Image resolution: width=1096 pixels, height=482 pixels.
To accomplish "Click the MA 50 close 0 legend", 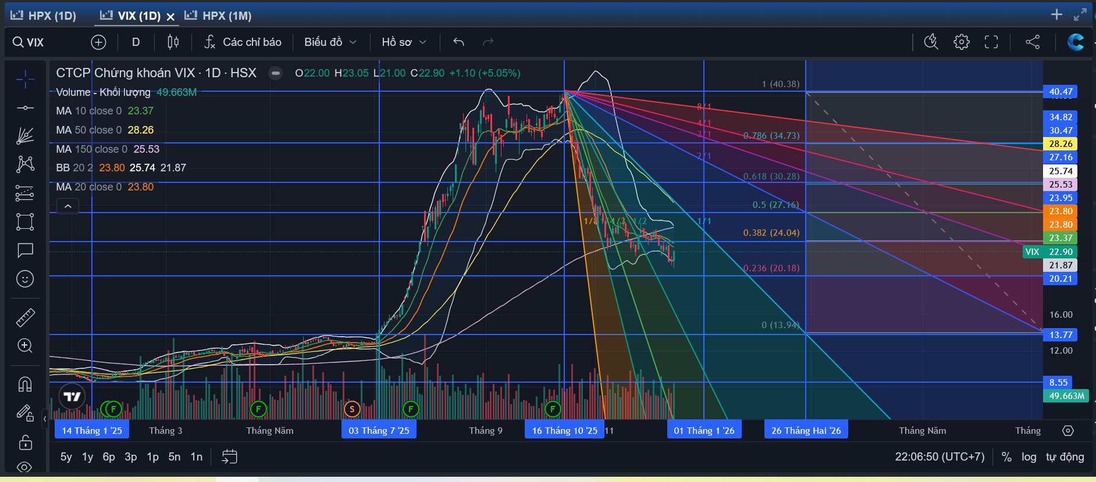I will tap(105, 130).
